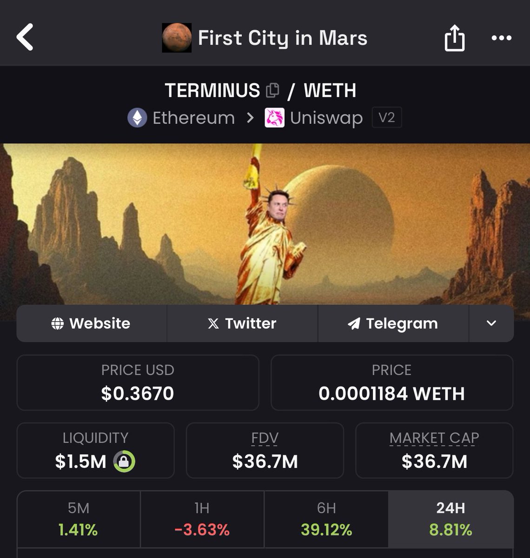Switch to the 6H timeframe tab
The height and width of the screenshot is (558, 530).
pyautogui.click(x=326, y=519)
